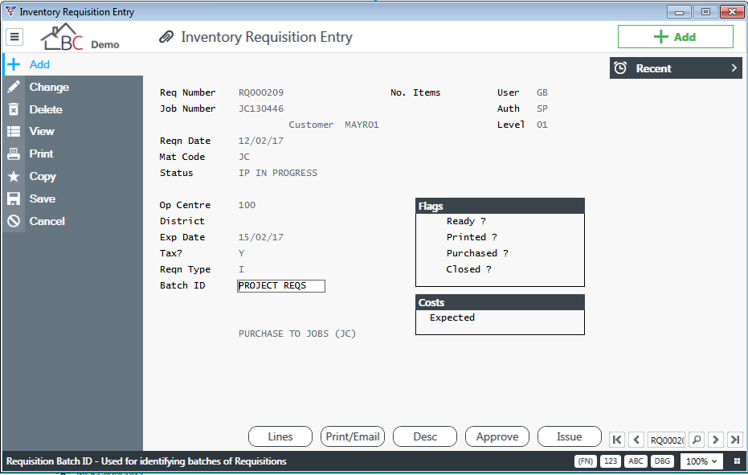Viewport: 748px width, 475px height.
Task: Go to first record arrow
Action: [x=617, y=440]
